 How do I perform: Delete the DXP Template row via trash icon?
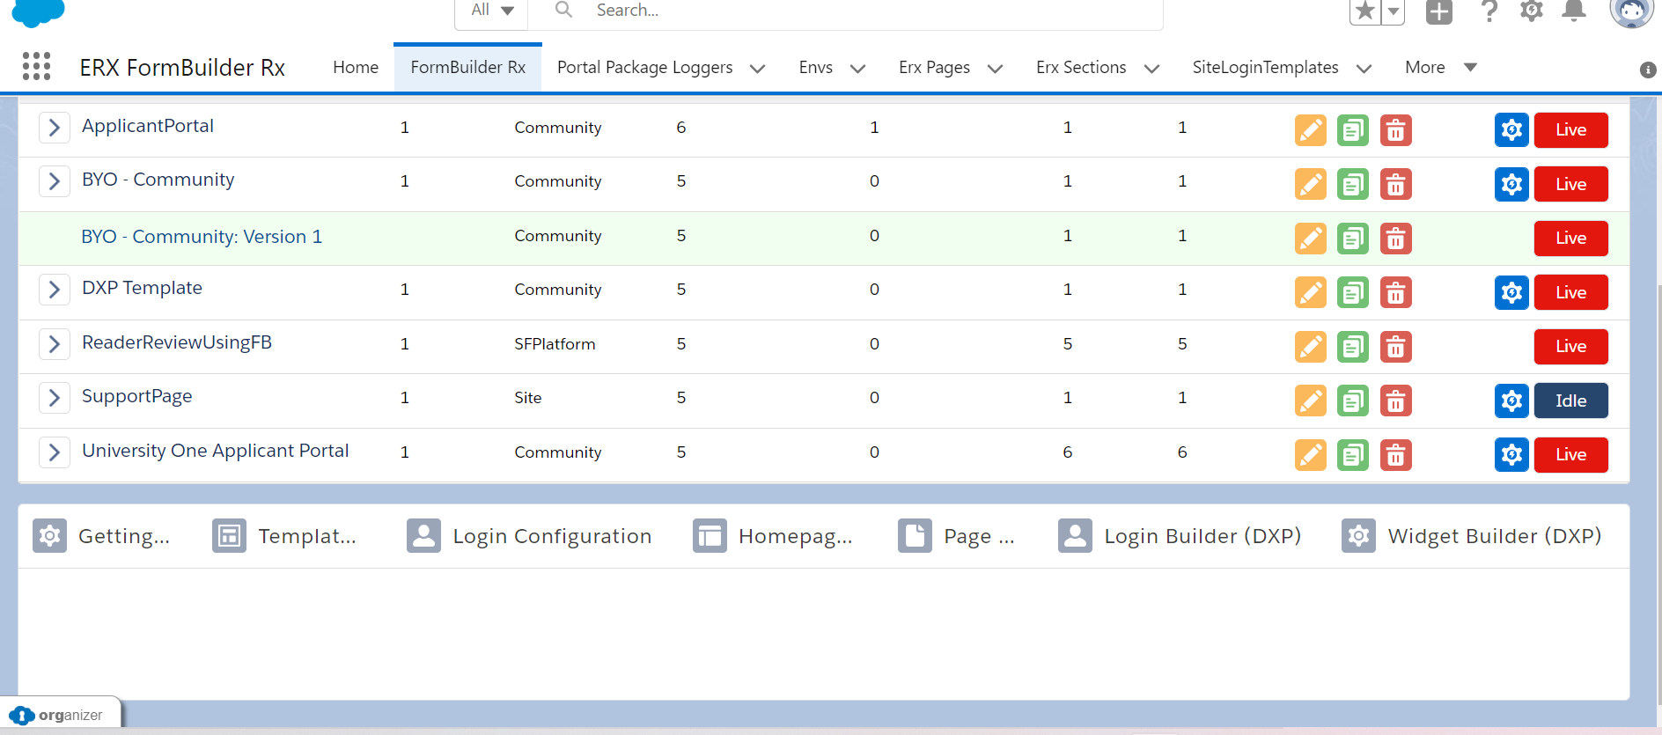pos(1395,293)
